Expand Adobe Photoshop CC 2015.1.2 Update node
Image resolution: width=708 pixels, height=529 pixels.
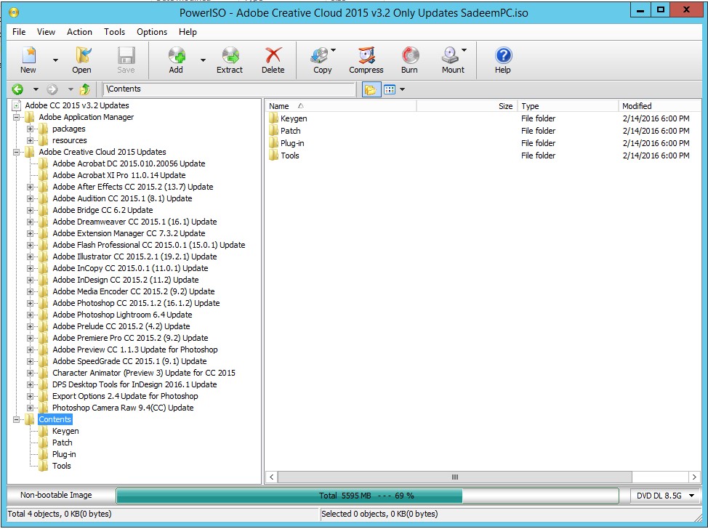point(30,303)
